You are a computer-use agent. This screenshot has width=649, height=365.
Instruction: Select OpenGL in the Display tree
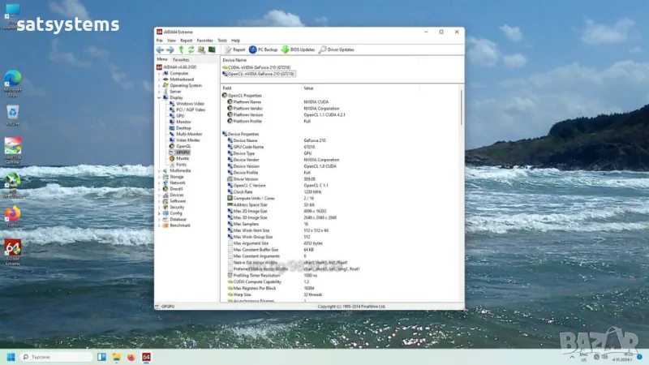[183, 146]
